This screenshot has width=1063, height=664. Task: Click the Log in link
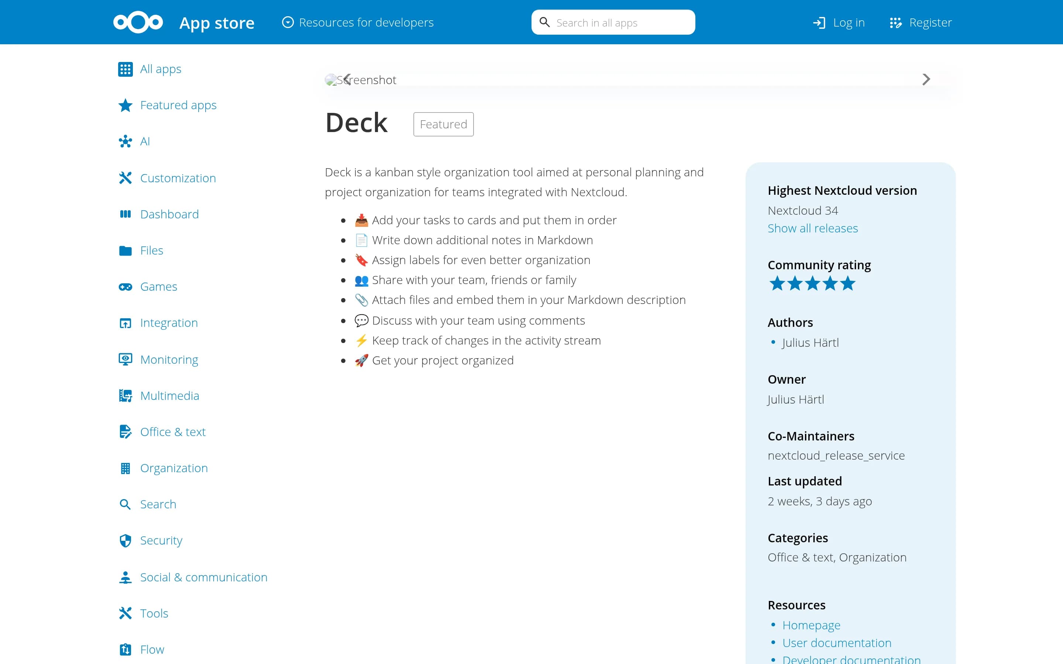(849, 23)
